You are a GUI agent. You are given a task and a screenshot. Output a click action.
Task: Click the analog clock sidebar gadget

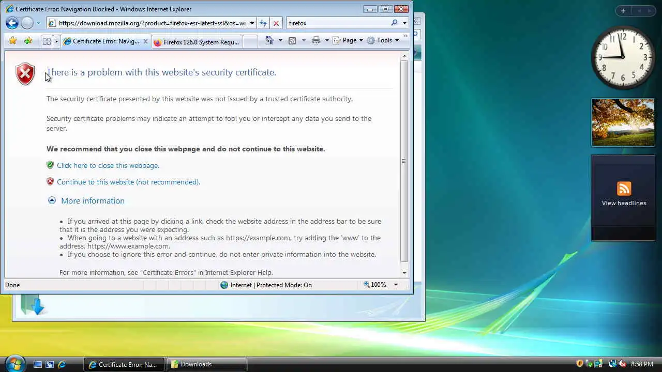point(623,58)
